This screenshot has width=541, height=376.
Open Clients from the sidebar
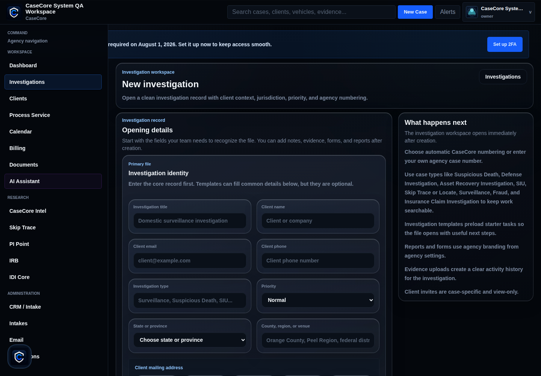tap(53, 99)
